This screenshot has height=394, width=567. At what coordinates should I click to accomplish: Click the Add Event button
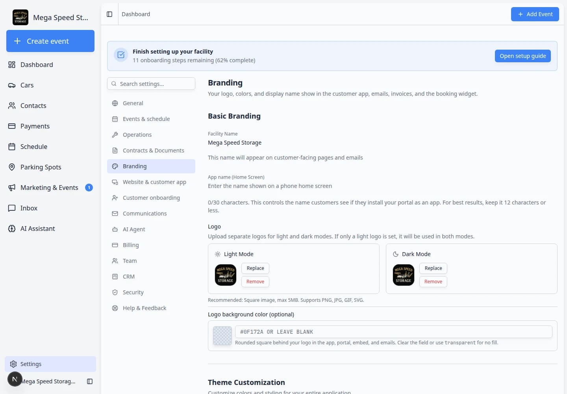pos(535,14)
